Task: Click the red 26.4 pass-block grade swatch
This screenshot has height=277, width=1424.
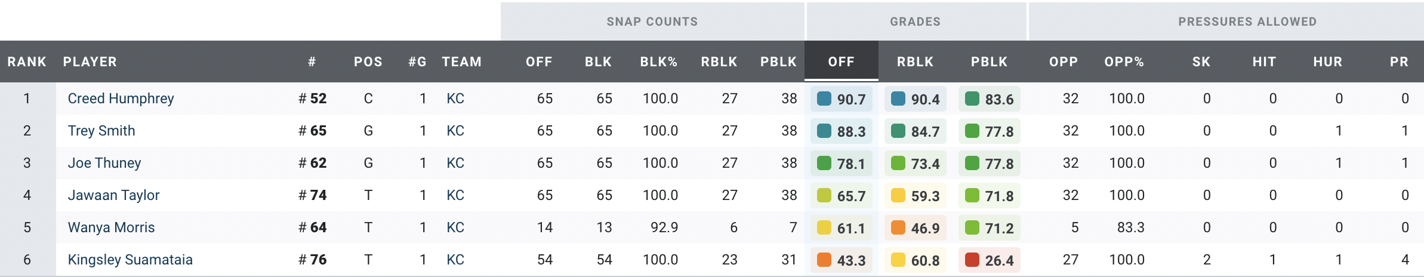Action: point(972,260)
